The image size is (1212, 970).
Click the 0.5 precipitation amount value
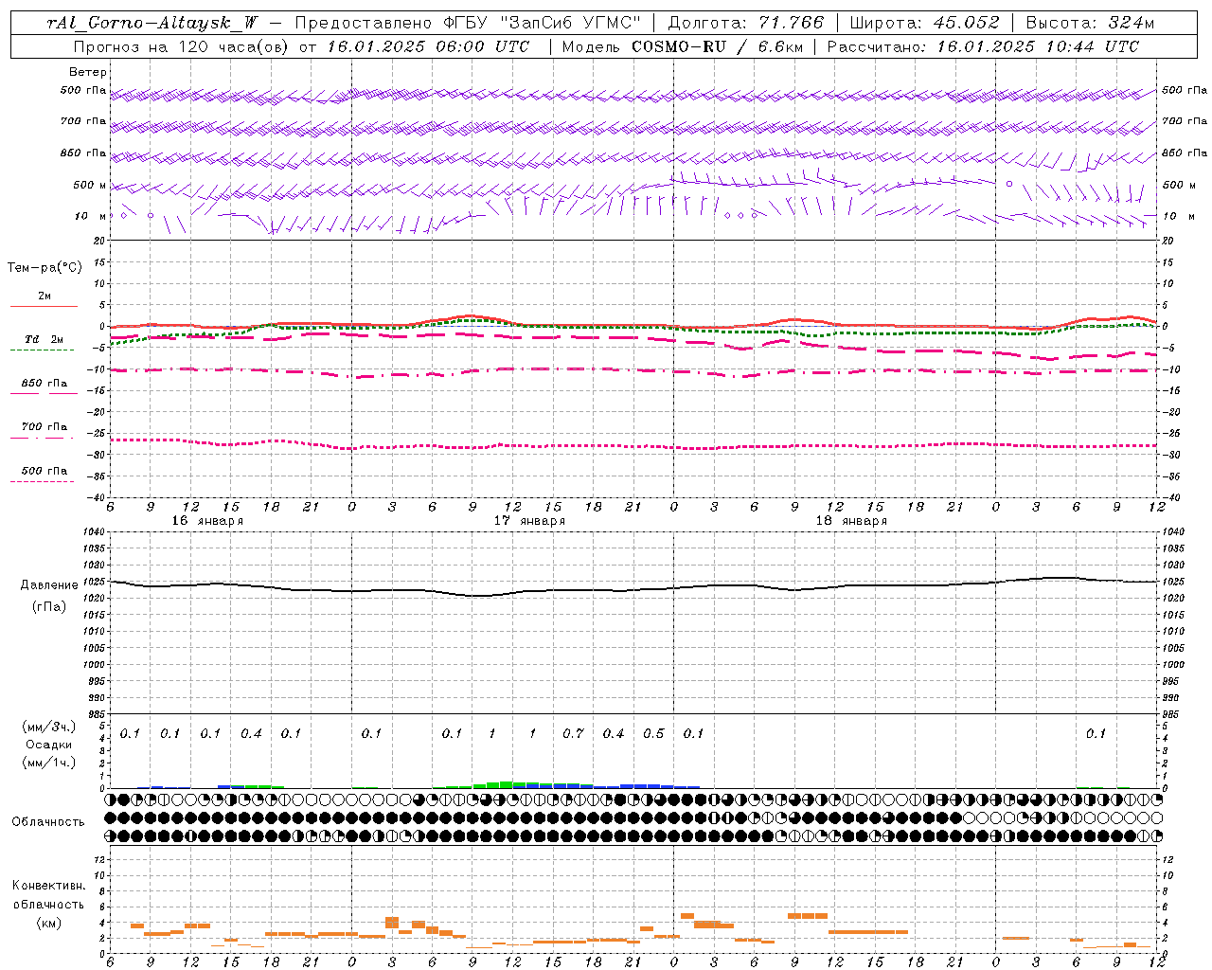click(x=653, y=734)
